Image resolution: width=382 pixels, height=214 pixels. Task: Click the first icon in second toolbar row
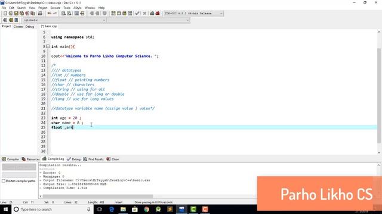click(5, 20)
